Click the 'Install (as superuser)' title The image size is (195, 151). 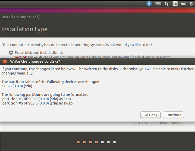click(20, 17)
